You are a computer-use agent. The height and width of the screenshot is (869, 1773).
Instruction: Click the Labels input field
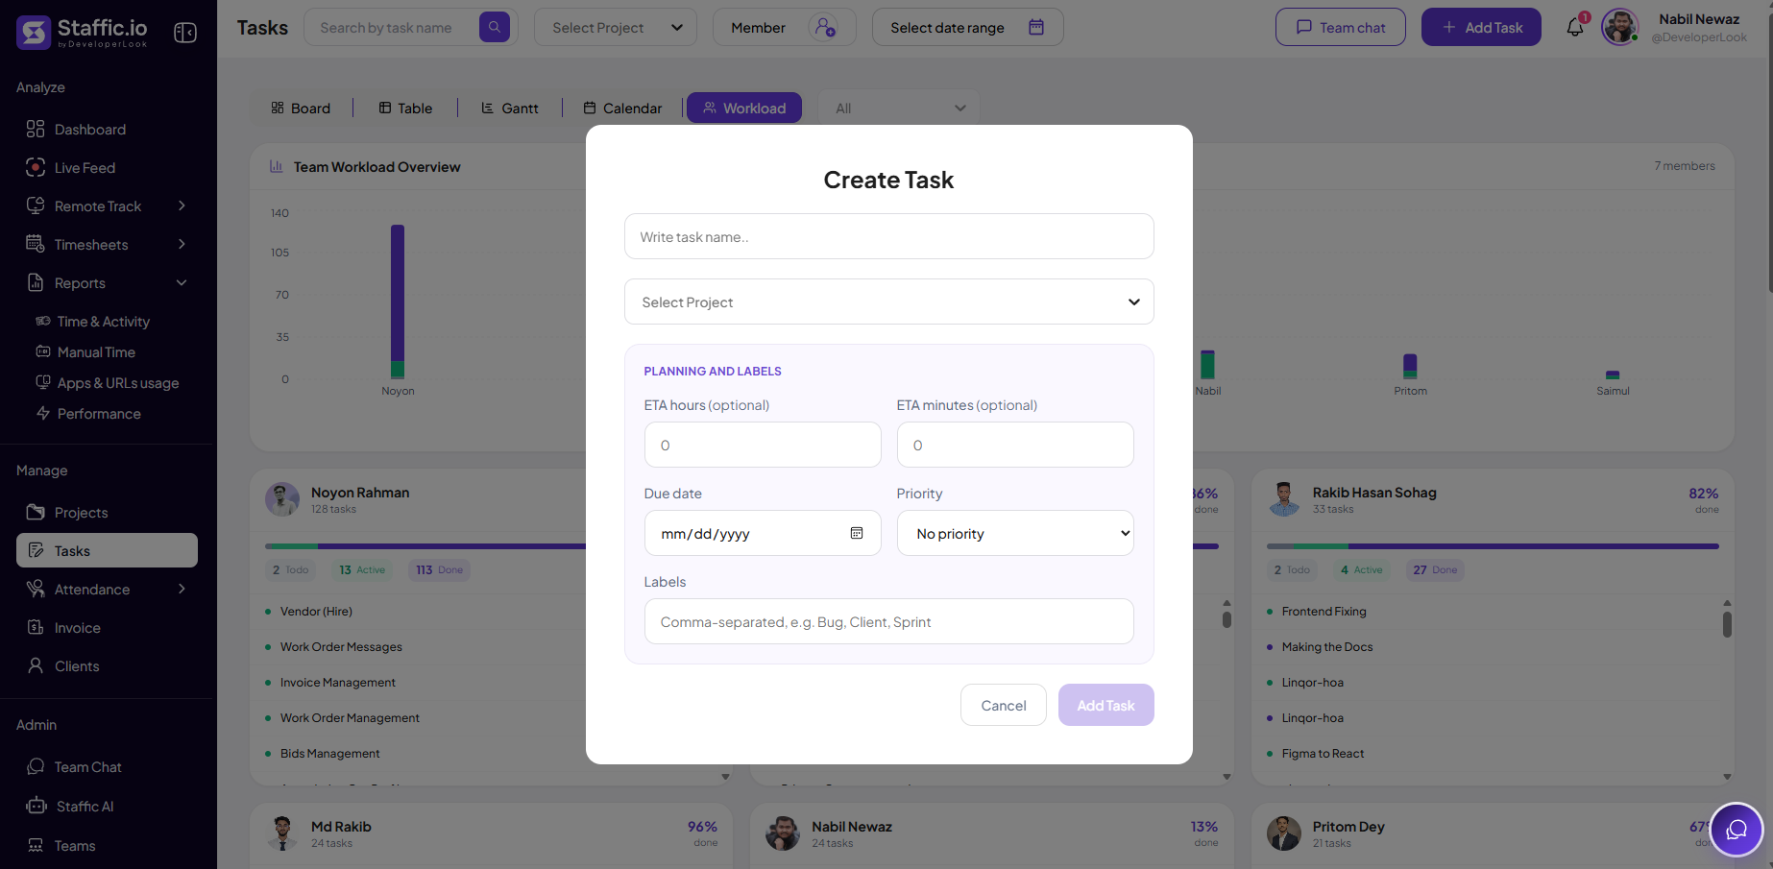click(x=889, y=621)
